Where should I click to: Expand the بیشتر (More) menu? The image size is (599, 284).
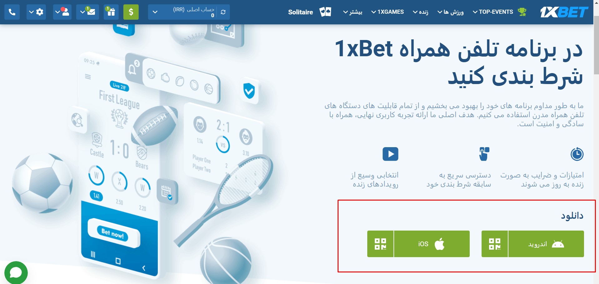353,12
